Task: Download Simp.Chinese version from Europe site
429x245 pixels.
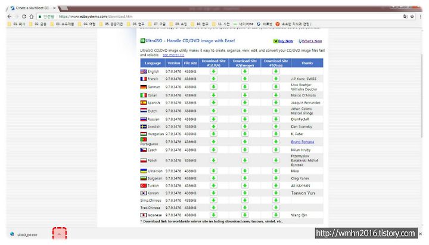Action: (x=245, y=200)
